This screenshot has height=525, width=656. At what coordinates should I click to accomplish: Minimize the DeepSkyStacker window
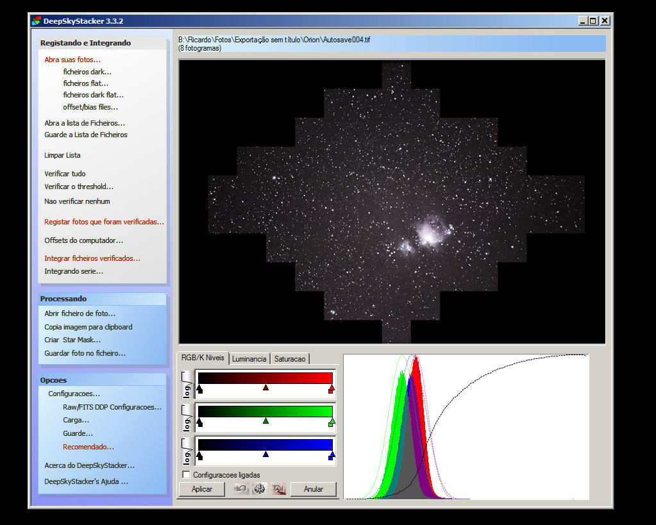coord(583,21)
